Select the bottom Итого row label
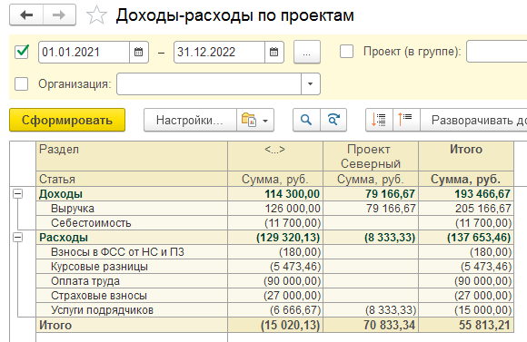527x342 pixels. pyautogui.click(x=55, y=326)
